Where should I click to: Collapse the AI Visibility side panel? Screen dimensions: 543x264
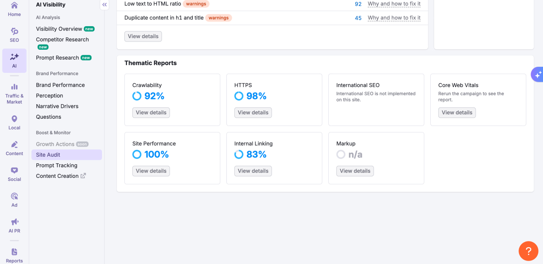tap(105, 5)
